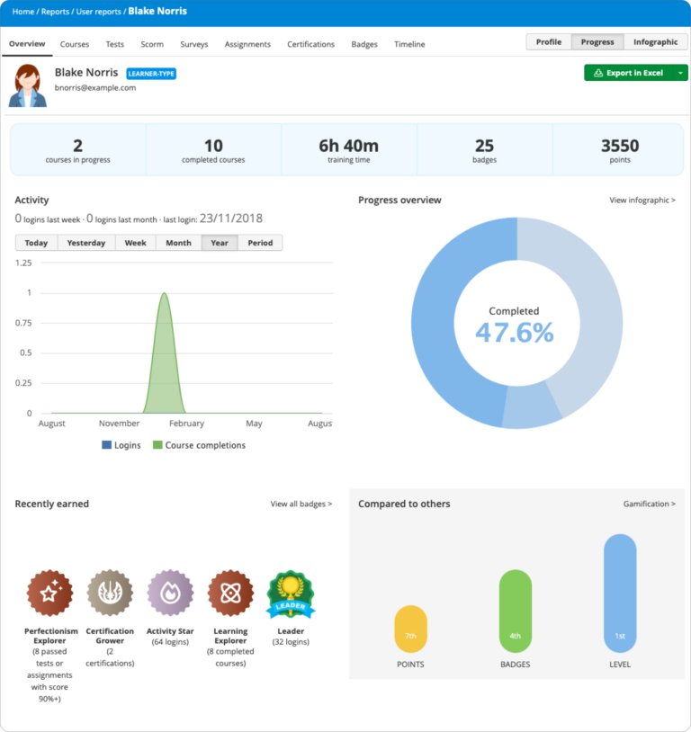
Task: Toggle Logins series in chart legend
Action: (121, 445)
